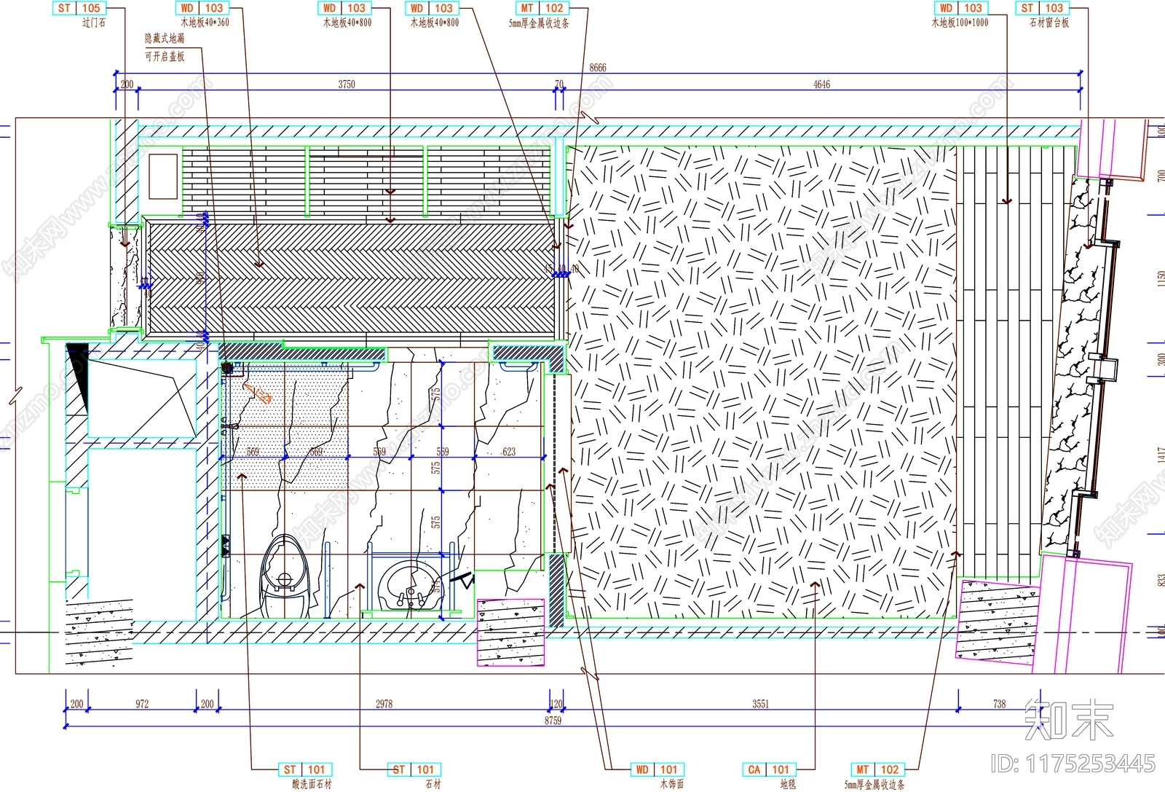
Task: Select the 木地板100*1000 annotation
Action: tap(960, 23)
